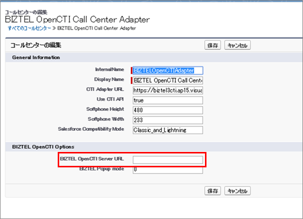
Task: Select the Salesforce Compatibility Mode field
Action: point(168,130)
